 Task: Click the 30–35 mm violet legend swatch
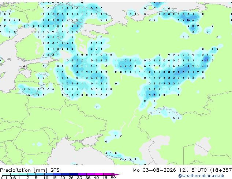click(82, 174)
